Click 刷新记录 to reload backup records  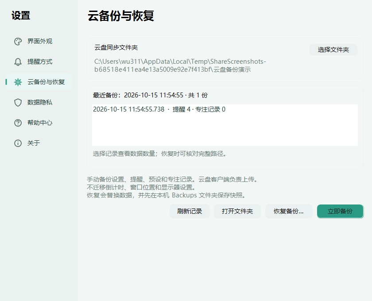click(190, 211)
